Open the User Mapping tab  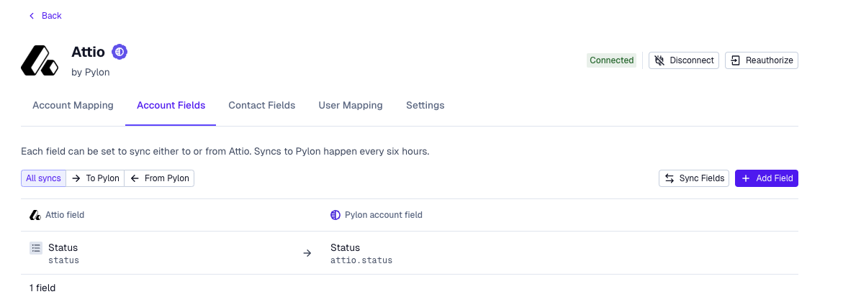click(x=351, y=105)
